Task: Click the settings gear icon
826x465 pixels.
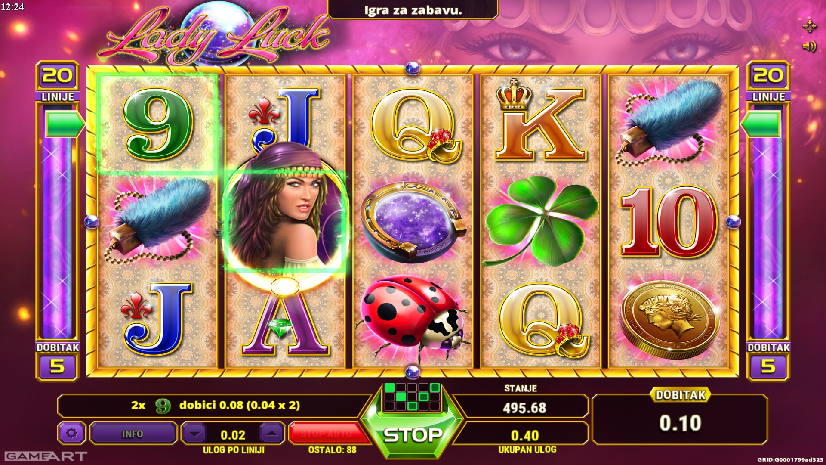Action: [x=72, y=433]
